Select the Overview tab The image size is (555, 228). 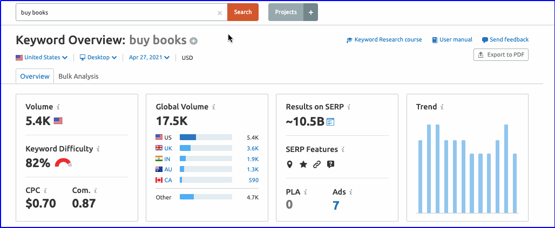35,77
